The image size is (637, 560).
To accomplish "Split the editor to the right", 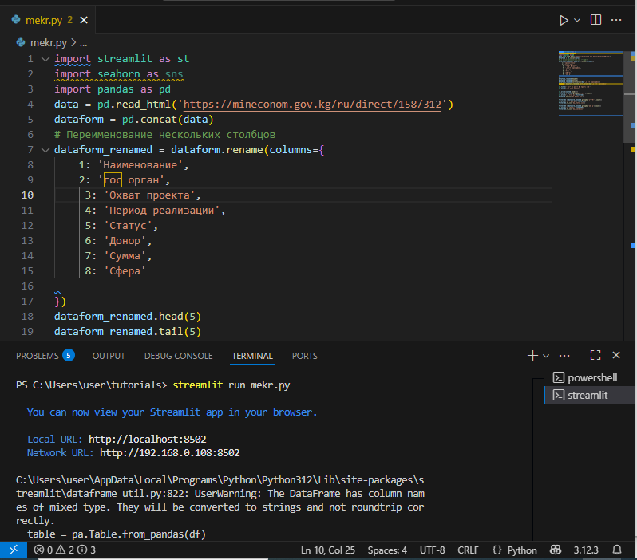I will pyautogui.click(x=595, y=19).
